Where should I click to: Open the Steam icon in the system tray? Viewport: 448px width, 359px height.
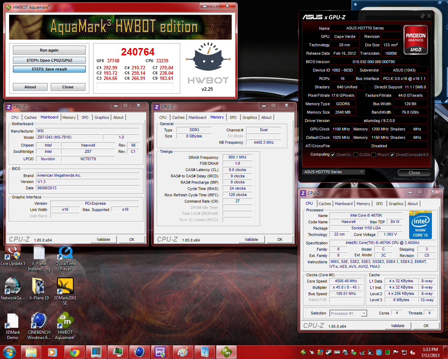(329, 352)
